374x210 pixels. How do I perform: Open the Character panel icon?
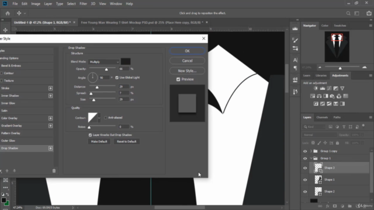tap(295, 60)
